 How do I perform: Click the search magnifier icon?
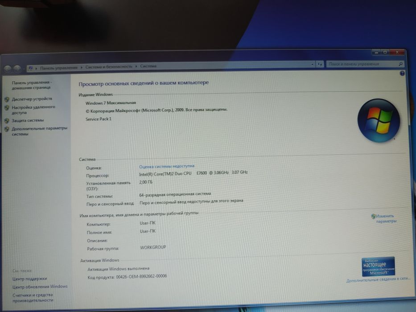(x=400, y=64)
